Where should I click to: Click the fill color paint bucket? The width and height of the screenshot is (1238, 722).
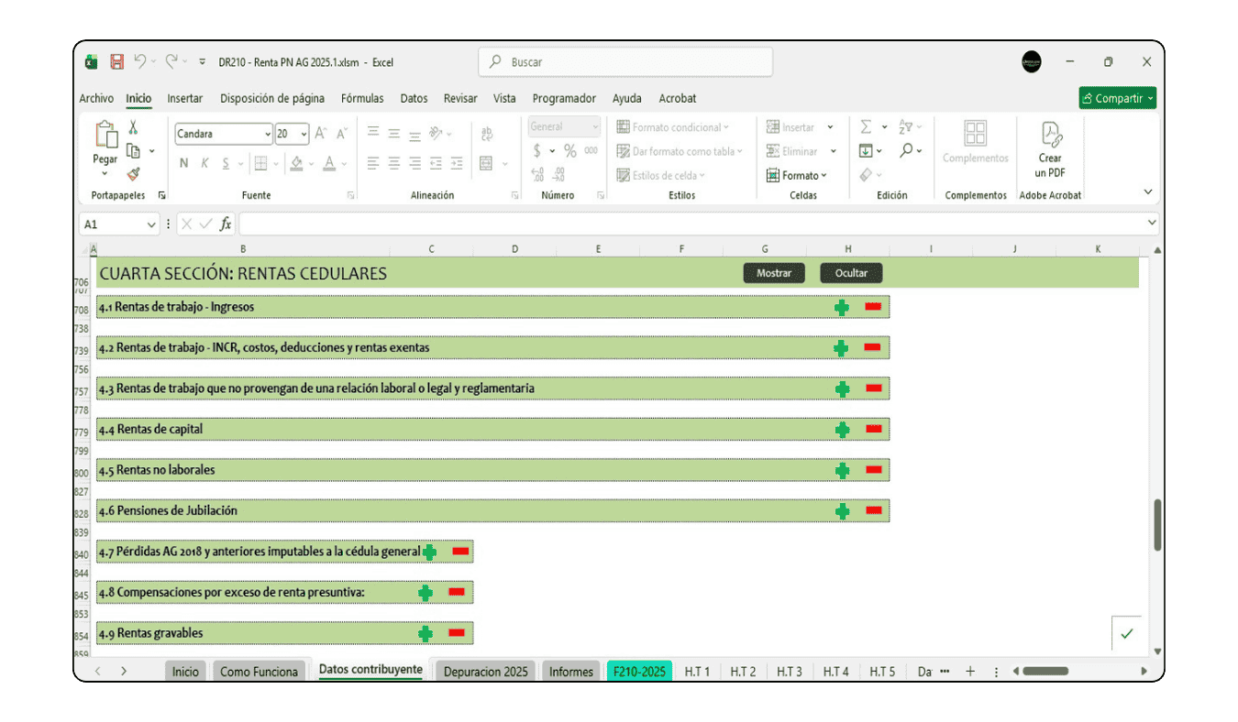tap(296, 163)
